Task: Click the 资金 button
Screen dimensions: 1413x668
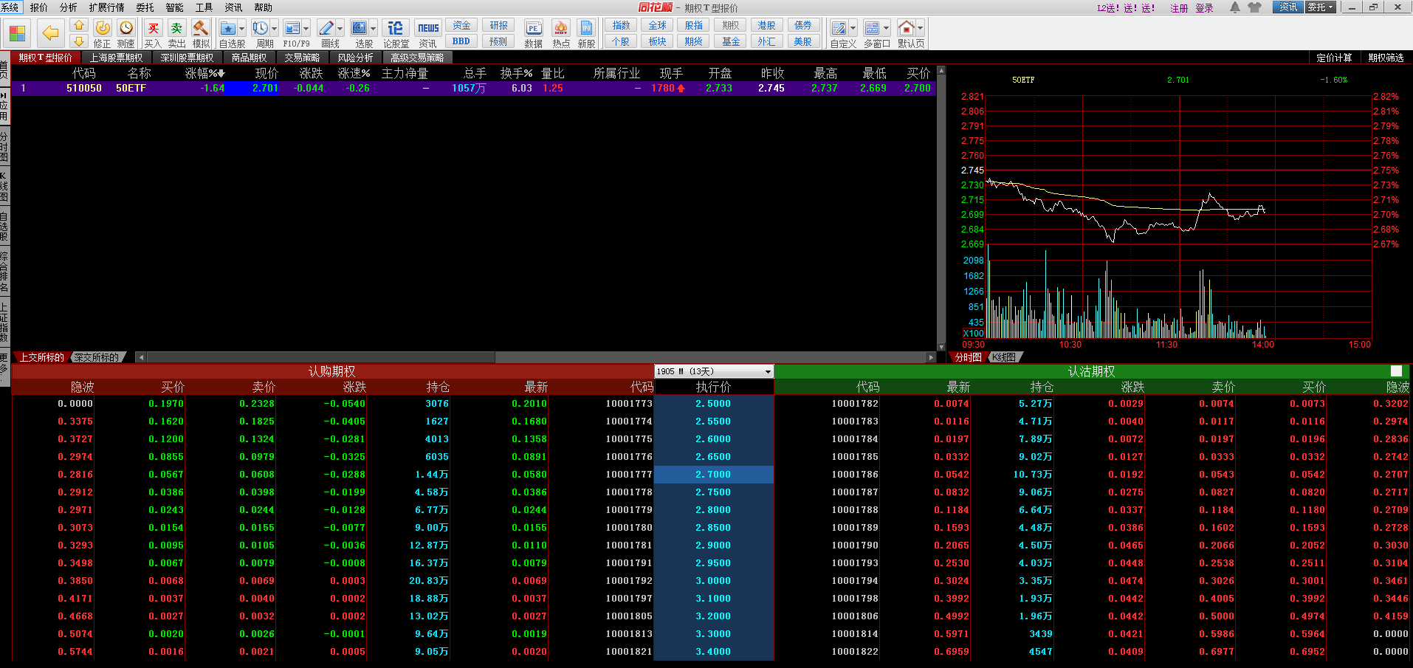Action: point(461,25)
